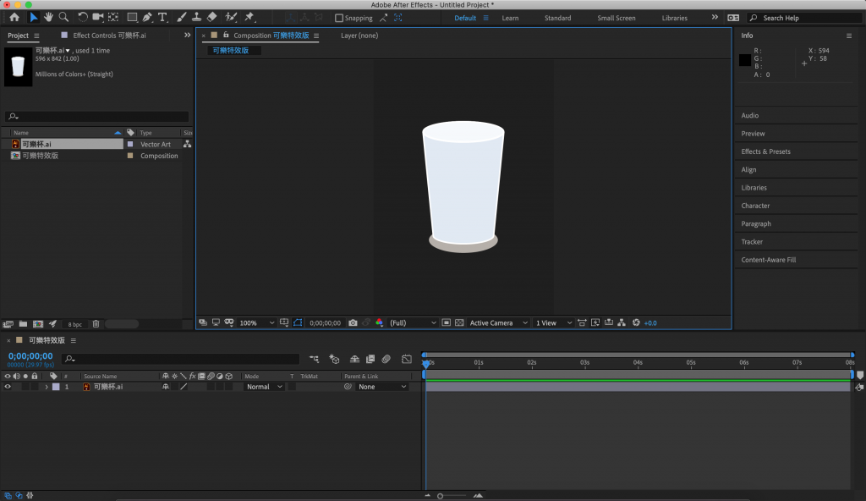This screenshot has height=501, width=866.
Task: Enable the Snapping checkbox
Action: [339, 18]
